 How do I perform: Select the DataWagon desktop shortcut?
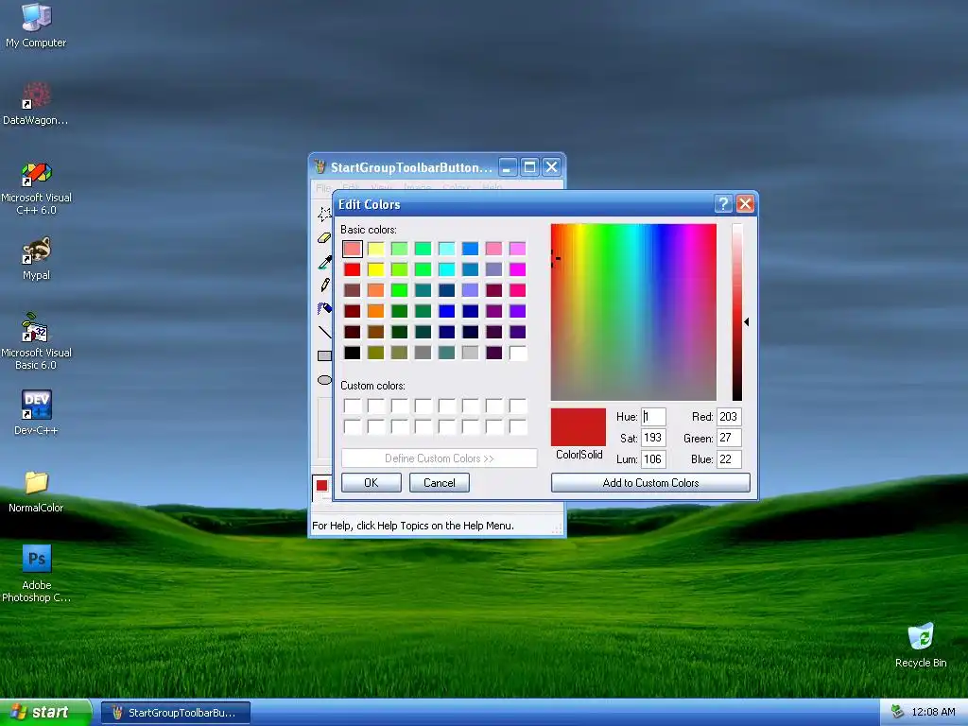coord(36,103)
